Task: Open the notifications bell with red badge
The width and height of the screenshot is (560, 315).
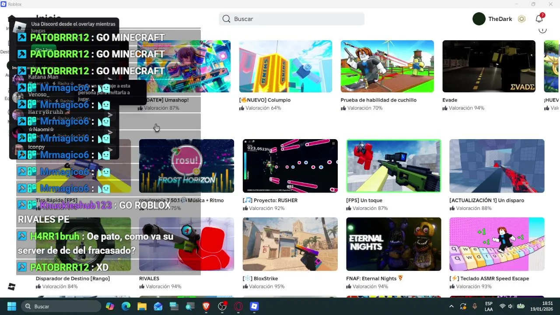Action: (539, 18)
